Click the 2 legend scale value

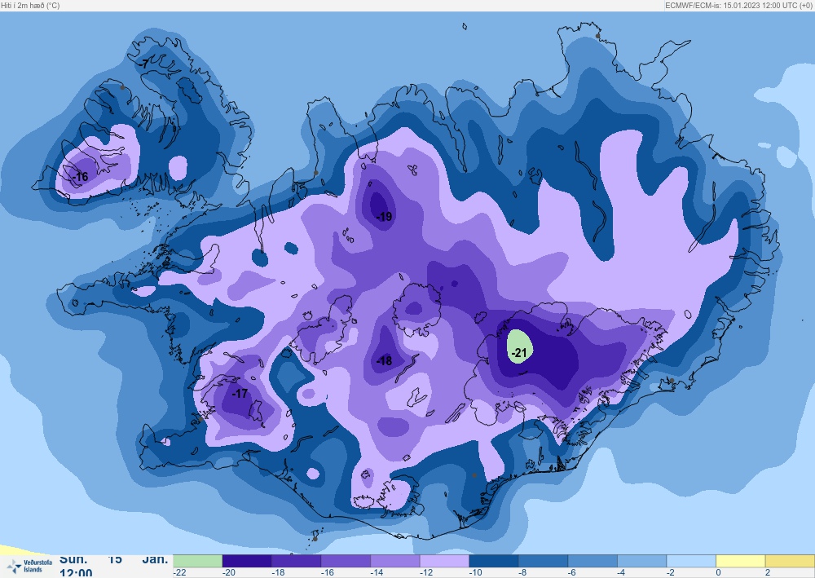click(768, 573)
